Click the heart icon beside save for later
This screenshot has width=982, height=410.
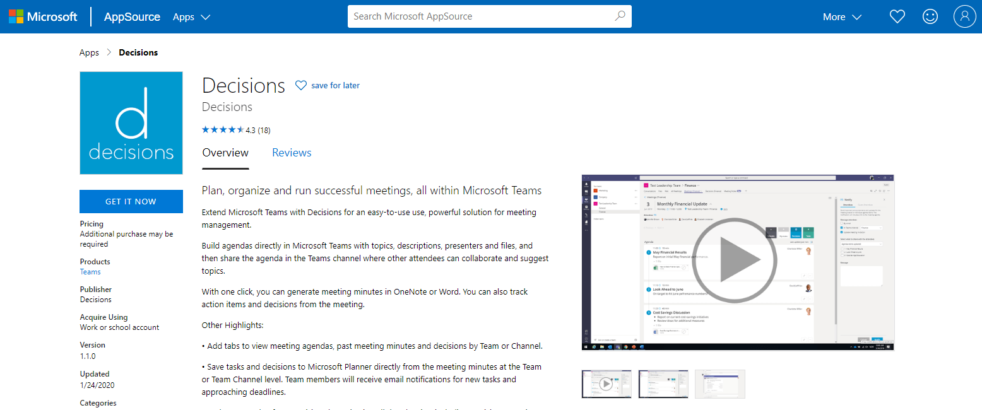[x=301, y=85]
